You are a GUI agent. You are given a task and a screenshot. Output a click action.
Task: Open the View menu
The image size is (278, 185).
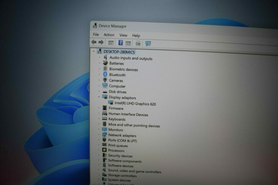123,35
